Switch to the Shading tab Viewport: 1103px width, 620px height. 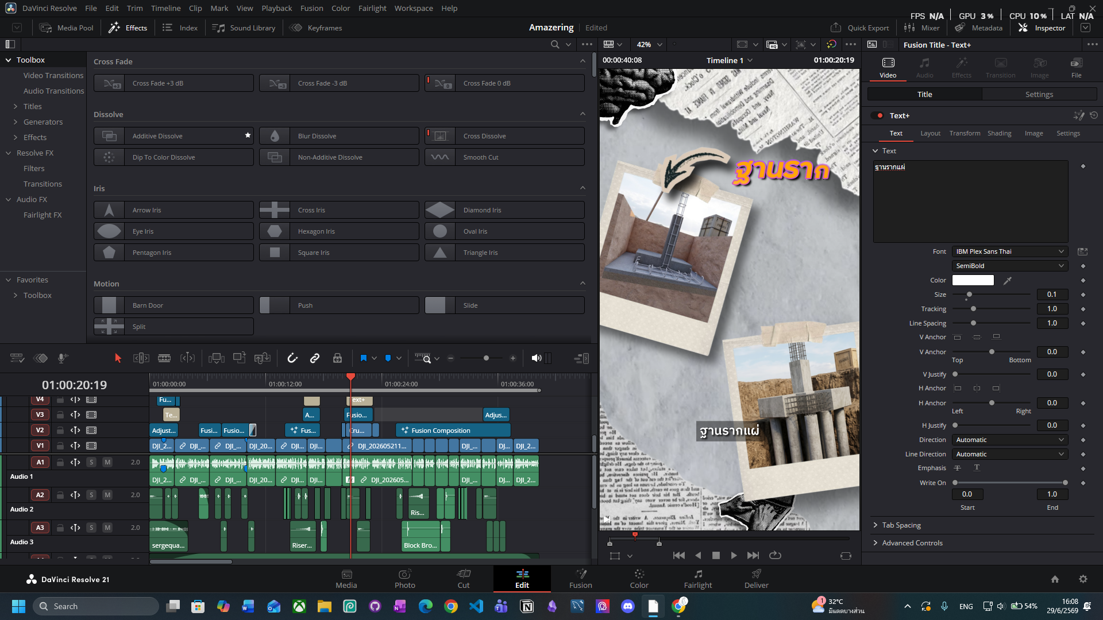(999, 133)
